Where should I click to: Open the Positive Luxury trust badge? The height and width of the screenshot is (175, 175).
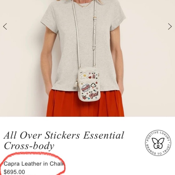tap(158, 143)
